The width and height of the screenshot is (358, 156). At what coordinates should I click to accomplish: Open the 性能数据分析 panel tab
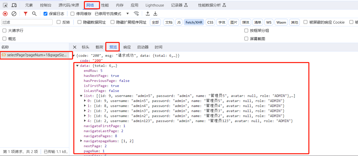tap(212, 5)
